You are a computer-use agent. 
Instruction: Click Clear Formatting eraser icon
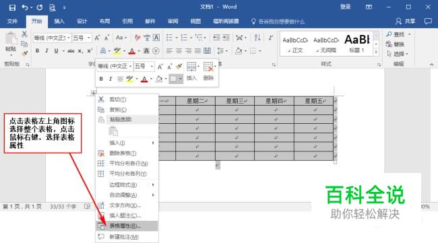pos(137,38)
